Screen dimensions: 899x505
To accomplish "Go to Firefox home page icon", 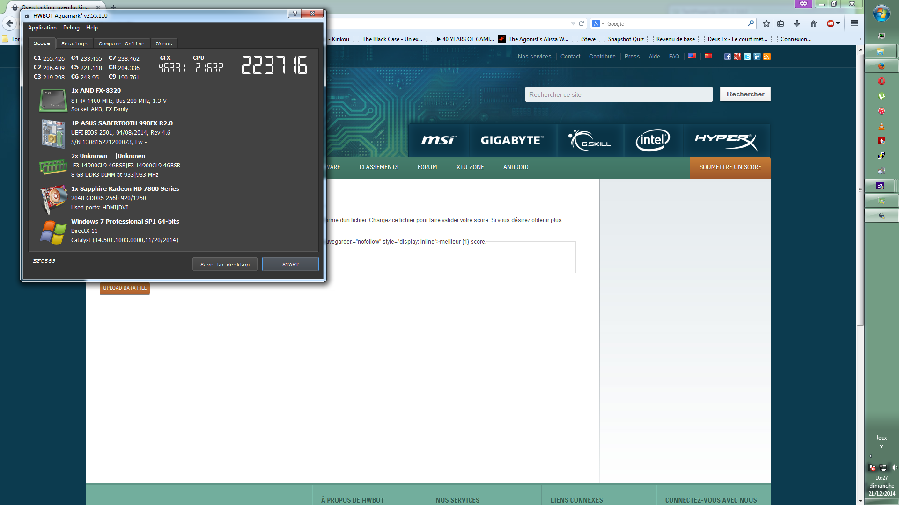I will [814, 23].
